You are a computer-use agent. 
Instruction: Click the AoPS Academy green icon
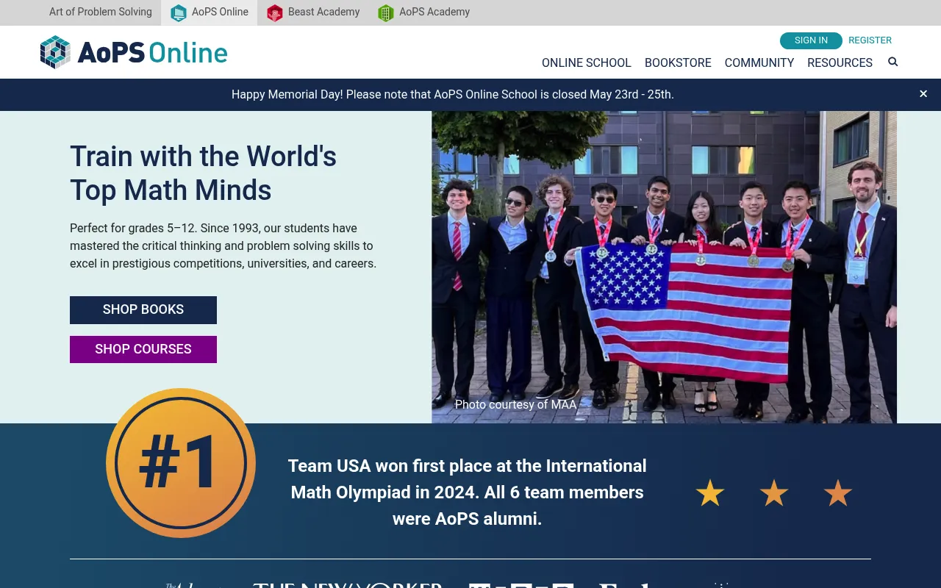[x=386, y=12]
